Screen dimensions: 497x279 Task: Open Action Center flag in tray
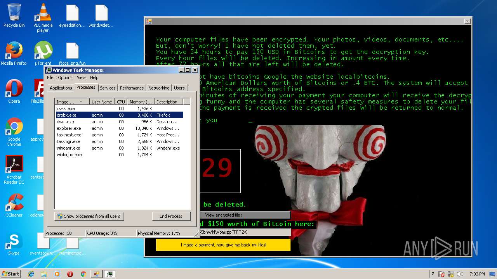tap(442, 274)
